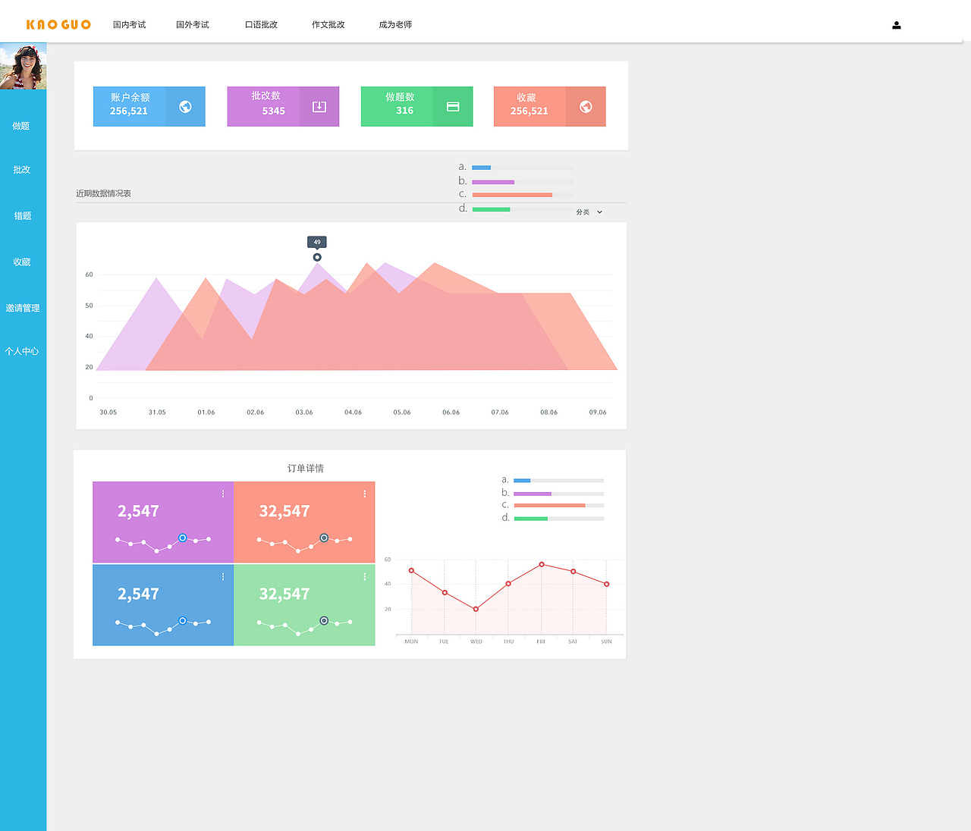Click the 账户余额 256,521 card

coord(149,106)
